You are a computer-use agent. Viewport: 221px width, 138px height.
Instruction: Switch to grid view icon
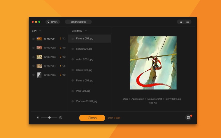pyautogui.click(x=181, y=22)
